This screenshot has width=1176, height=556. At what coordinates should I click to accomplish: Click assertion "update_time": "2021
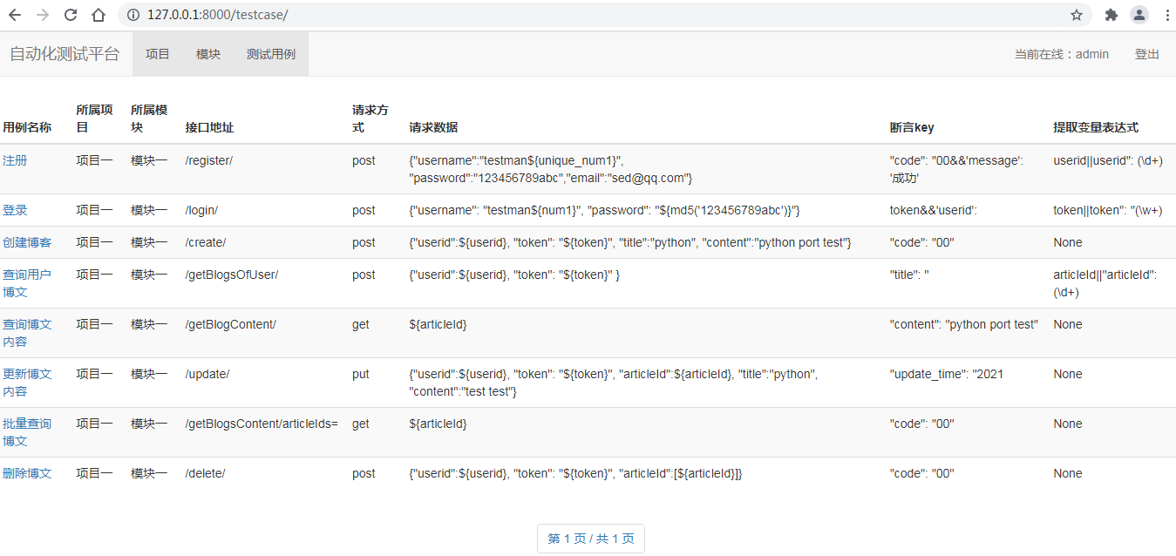click(947, 374)
